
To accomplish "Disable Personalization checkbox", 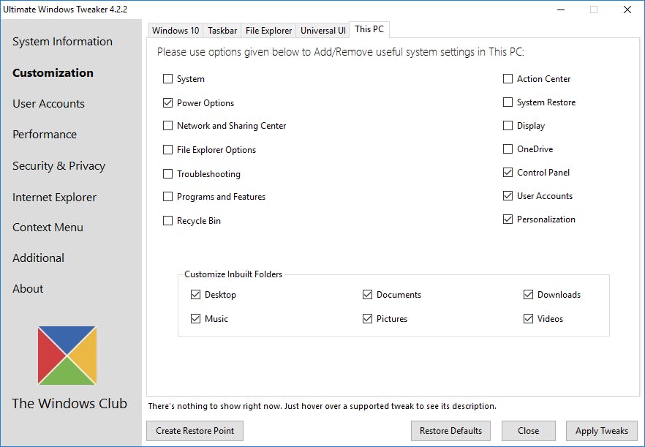I will tap(508, 219).
